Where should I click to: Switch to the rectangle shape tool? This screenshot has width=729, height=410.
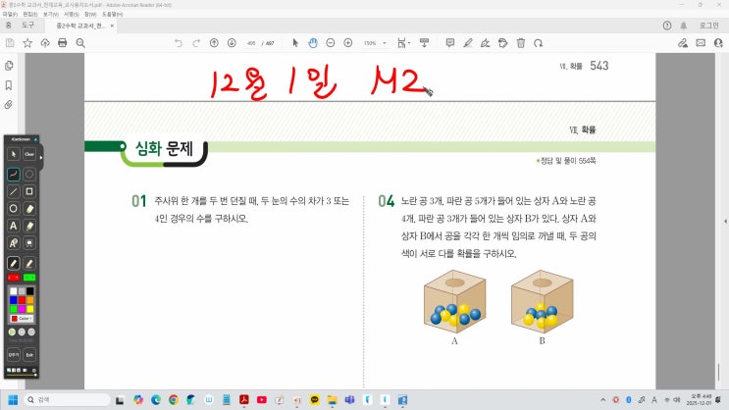(29, 191)
